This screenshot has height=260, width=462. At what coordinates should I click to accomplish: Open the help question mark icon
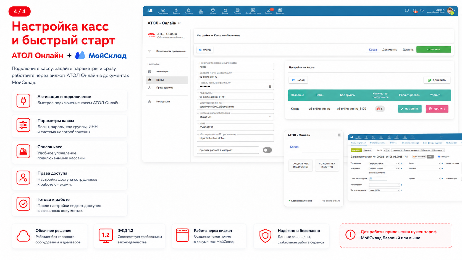tap(422, 10)
